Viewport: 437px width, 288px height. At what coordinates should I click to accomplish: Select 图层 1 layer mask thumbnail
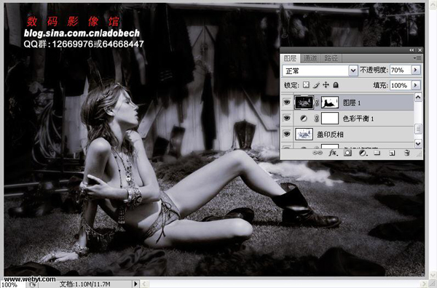[330, 103]
